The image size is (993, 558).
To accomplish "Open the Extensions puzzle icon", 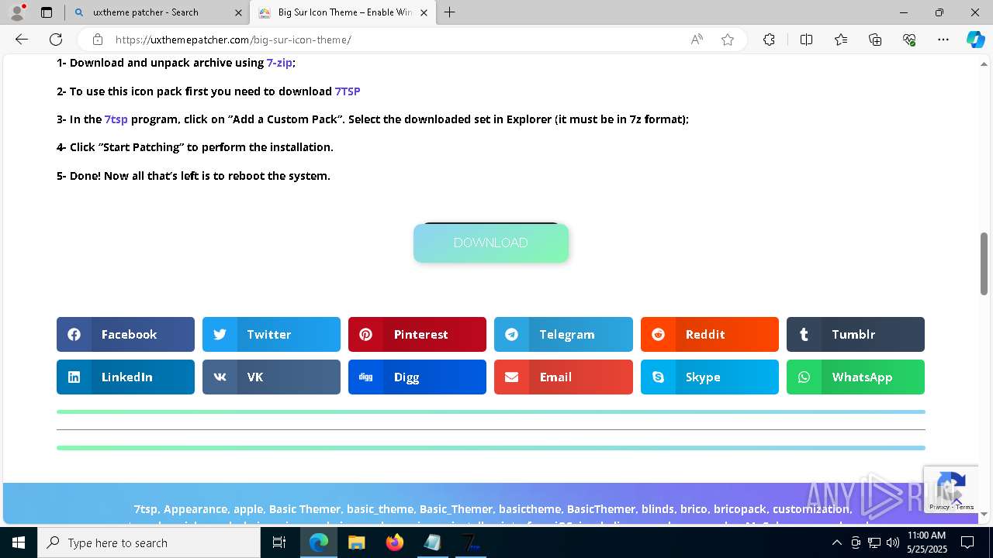I will 769,40.
